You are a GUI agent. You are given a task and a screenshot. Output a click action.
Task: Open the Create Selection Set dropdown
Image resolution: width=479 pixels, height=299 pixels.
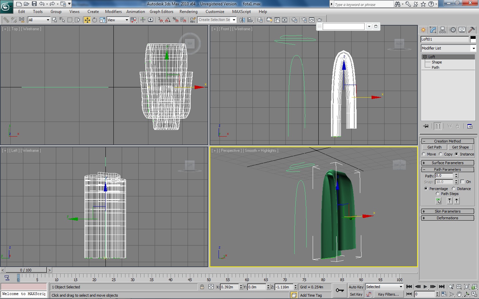(217, 20)
